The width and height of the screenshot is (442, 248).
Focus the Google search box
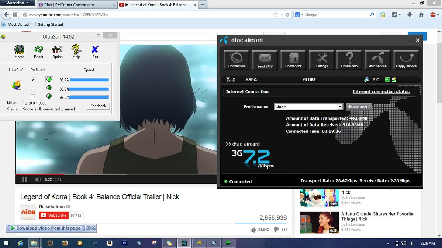337,15
